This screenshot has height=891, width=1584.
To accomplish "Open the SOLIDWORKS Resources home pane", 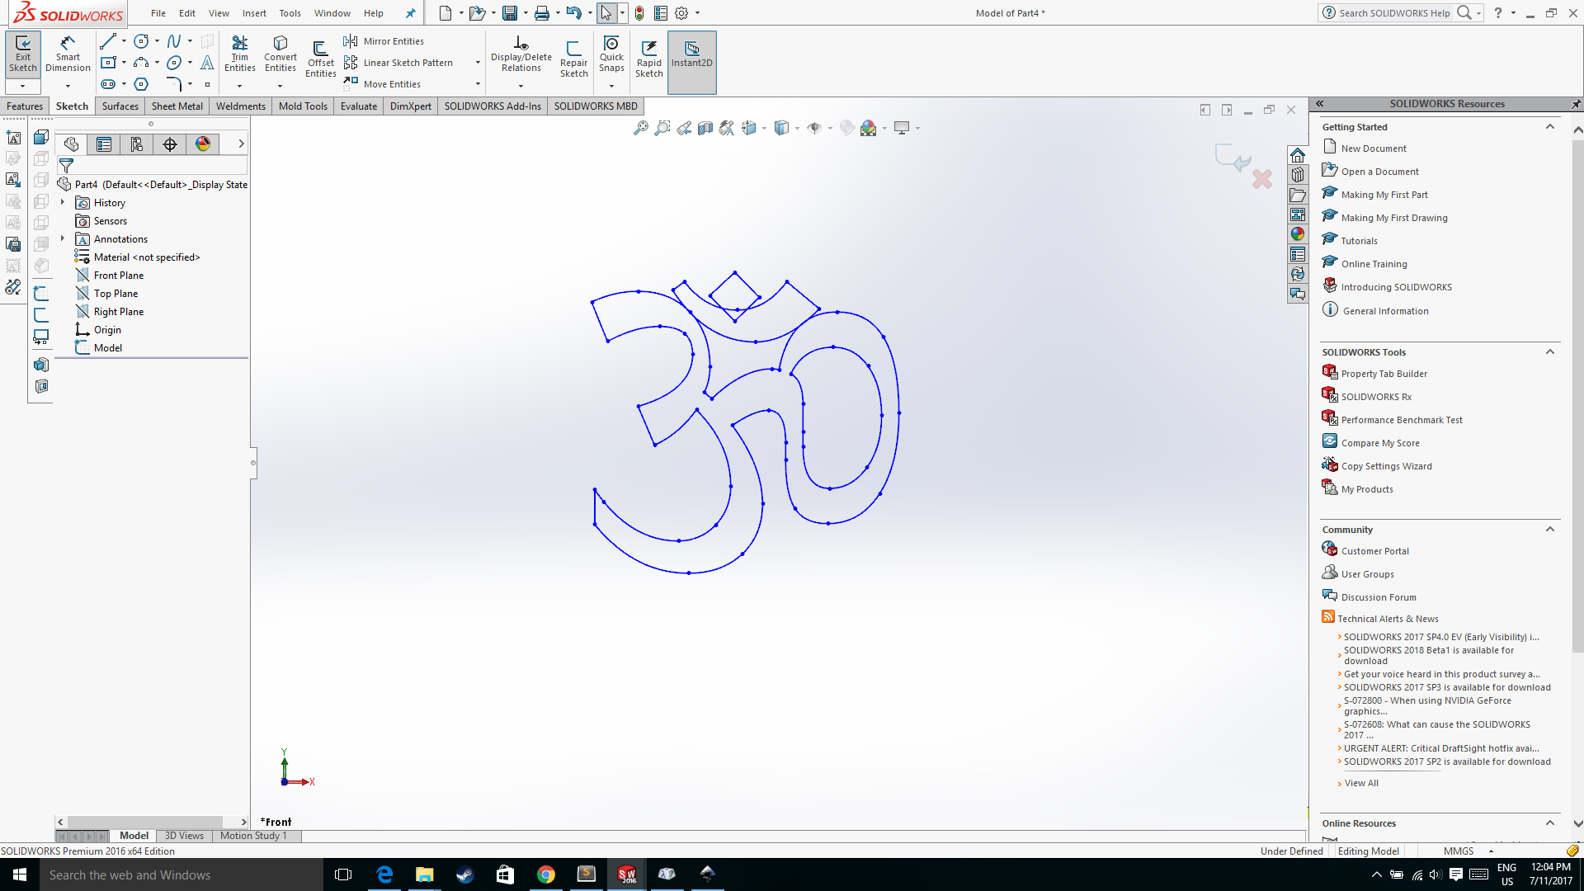I will 1298,155.
